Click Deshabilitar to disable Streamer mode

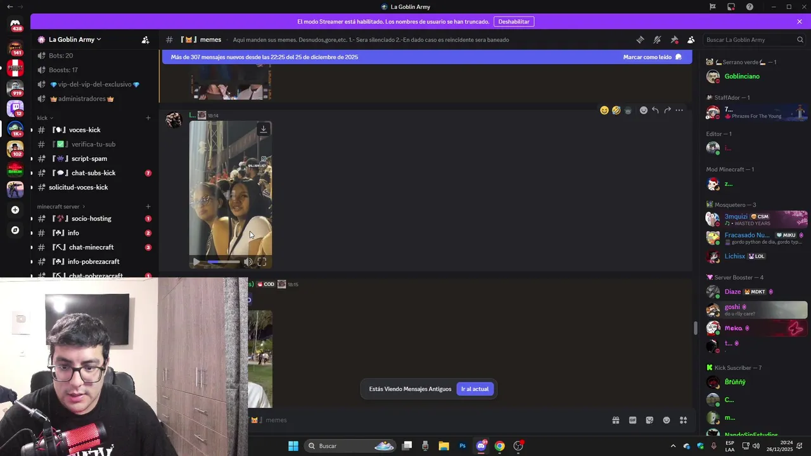click(x=513, y=22)
